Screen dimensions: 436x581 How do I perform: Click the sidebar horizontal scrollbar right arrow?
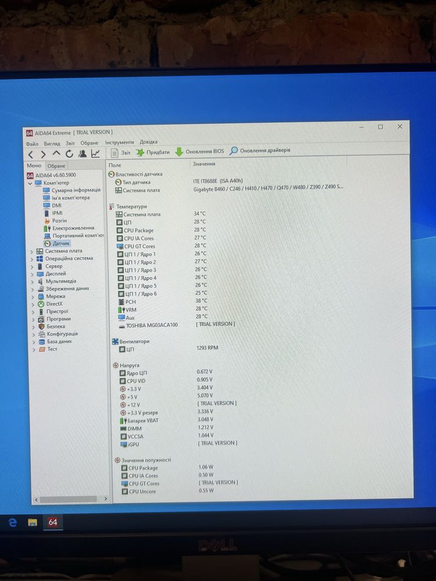[x=106, y=498]
